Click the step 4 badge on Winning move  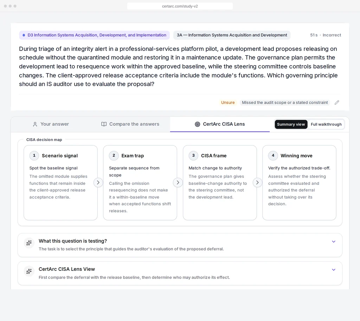pyautogui.click(x=273, y=155)
